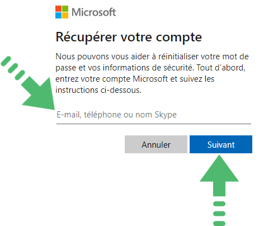Click the "Récupérer votre compte" heading
This screenshot has width=259, height=226.
[x=129, y=37]
